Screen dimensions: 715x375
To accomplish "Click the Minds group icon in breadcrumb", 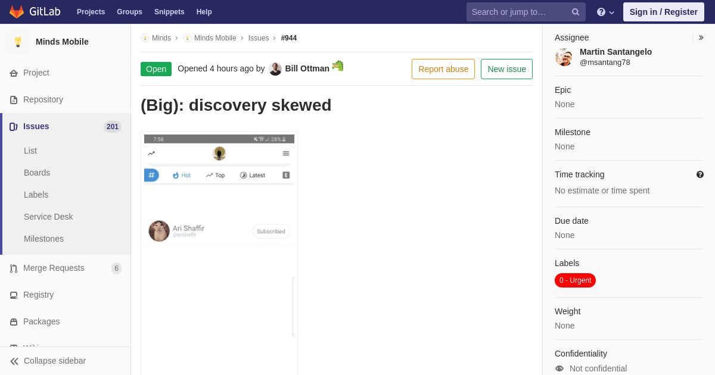I will (x=145, y=38).
